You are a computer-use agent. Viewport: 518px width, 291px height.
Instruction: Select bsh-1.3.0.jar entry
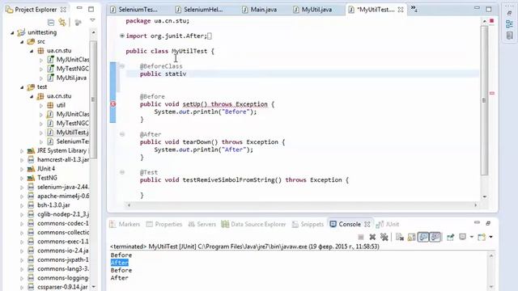(49, 205)
